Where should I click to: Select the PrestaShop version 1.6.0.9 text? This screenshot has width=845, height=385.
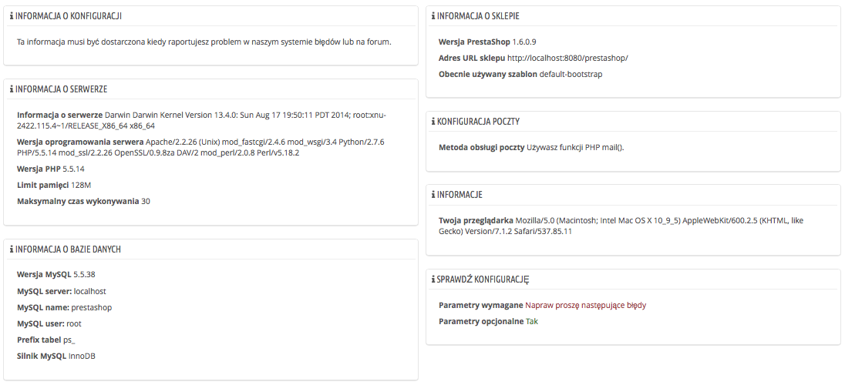click(523, 42)
